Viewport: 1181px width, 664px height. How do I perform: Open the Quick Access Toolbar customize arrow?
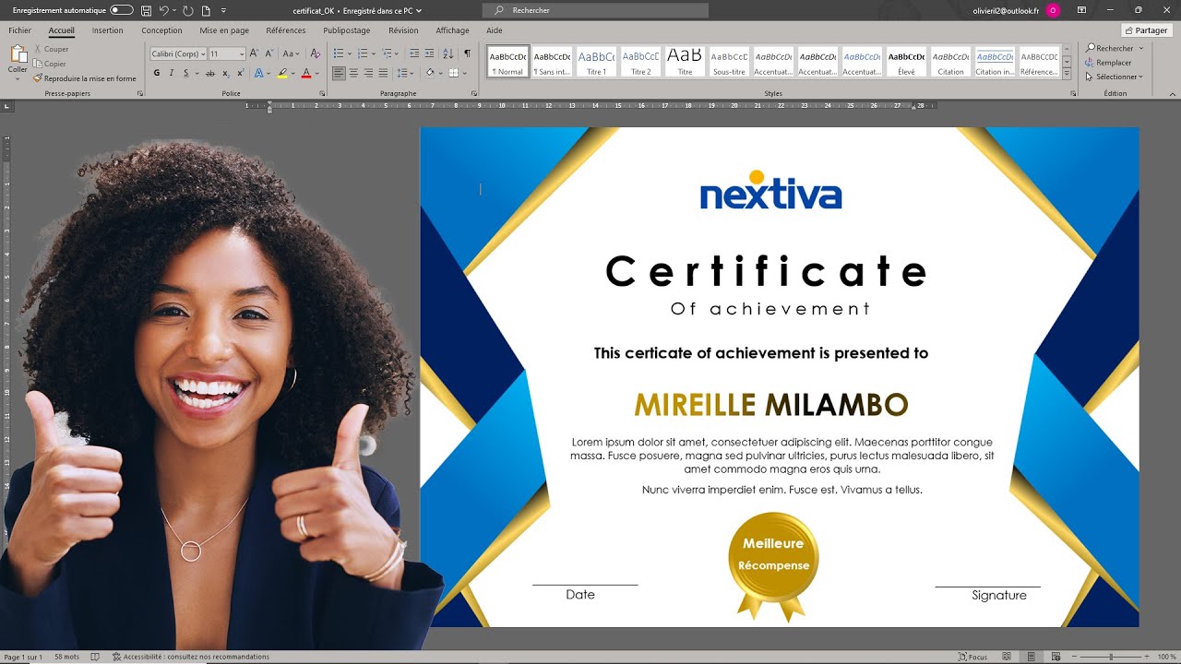pos(224,11)
